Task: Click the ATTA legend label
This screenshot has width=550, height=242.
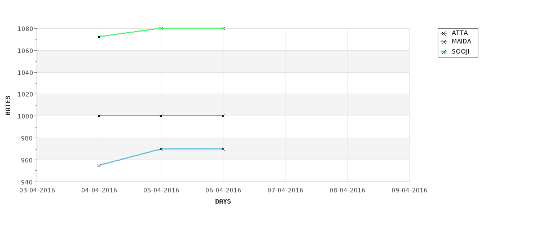Action: [460, 33]
